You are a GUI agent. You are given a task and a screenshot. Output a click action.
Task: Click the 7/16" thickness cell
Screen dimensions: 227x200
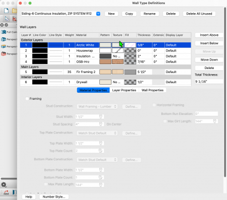pyautogui.click(x=144, y=61)
